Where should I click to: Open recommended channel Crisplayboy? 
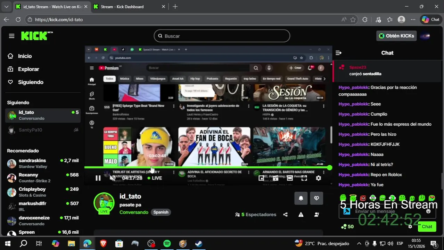pyautogui.click(x=43, y=192)
